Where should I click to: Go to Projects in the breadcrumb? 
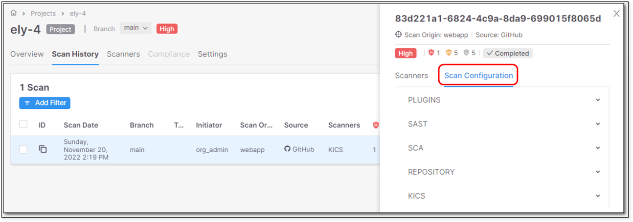point(43,14)
